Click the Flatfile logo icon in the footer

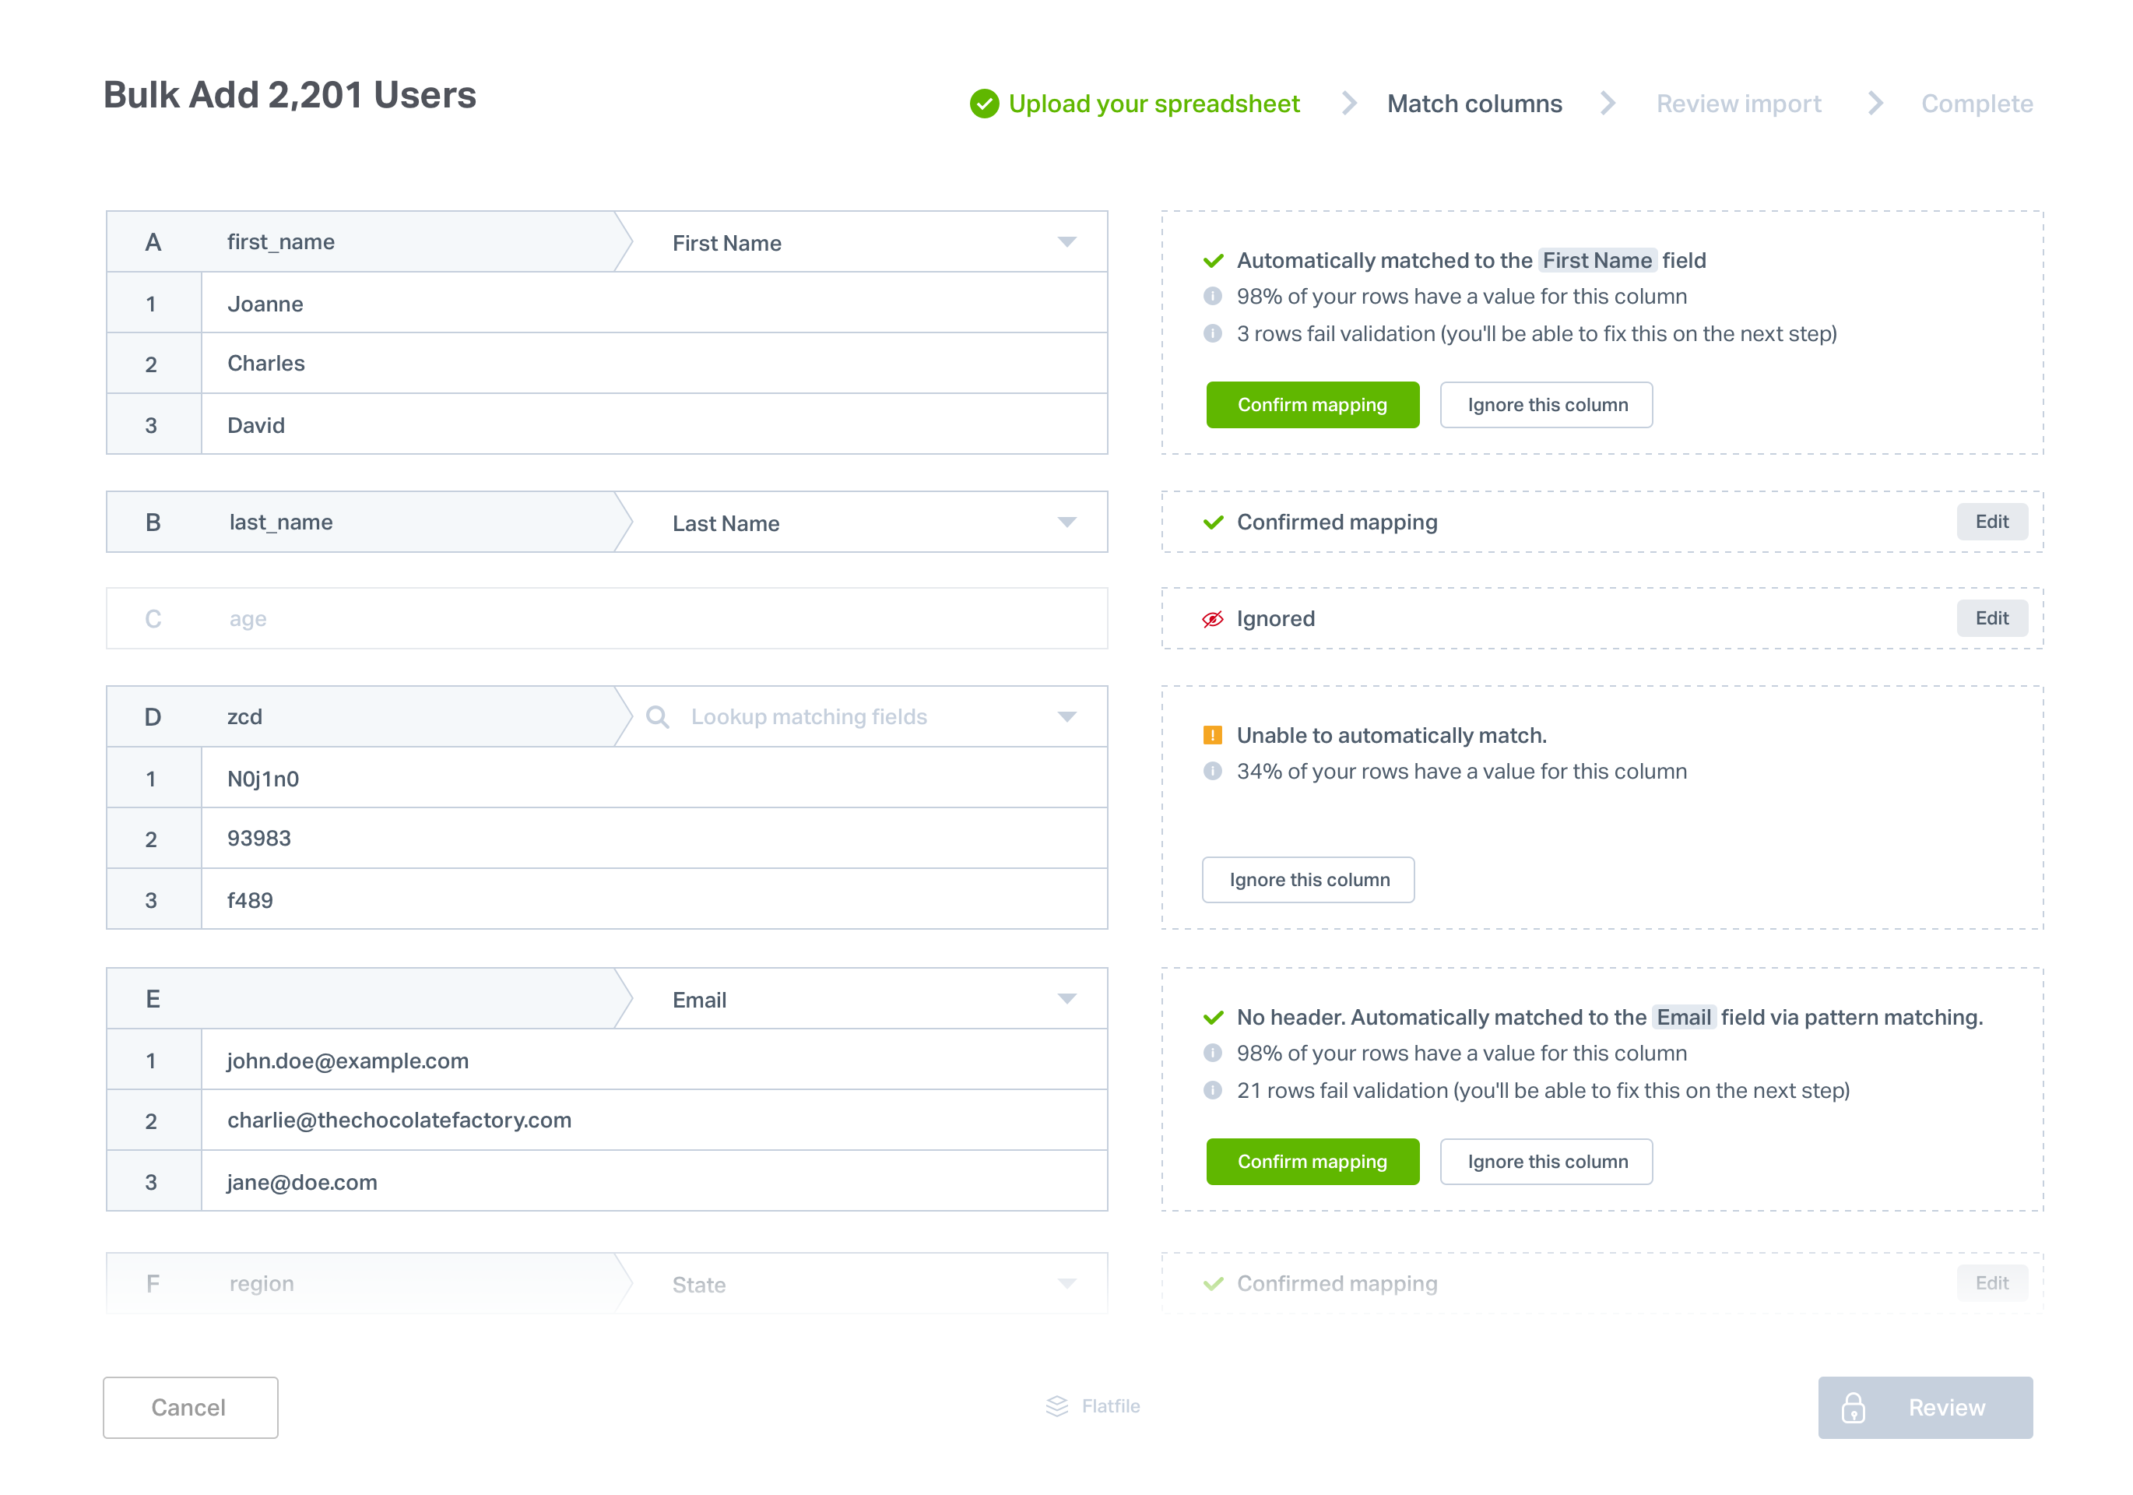pyautogui.click(x=1056, y=1405)
